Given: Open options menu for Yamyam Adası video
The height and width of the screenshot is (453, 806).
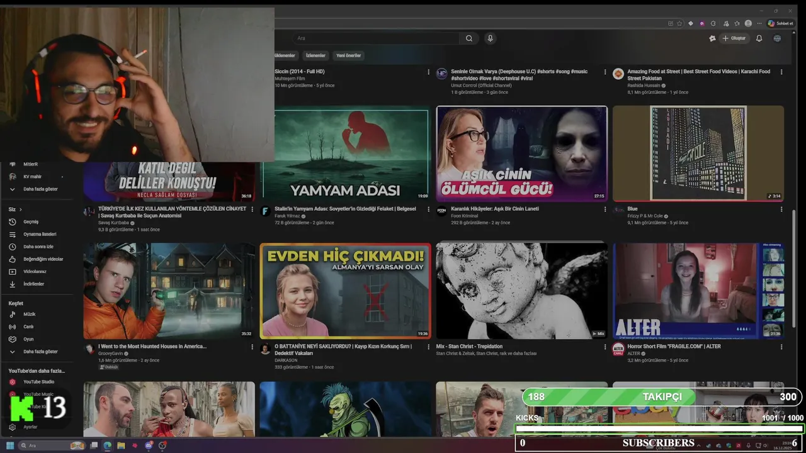Looking at the screenshot, I should pyautogui.click(x=429, y=210).
